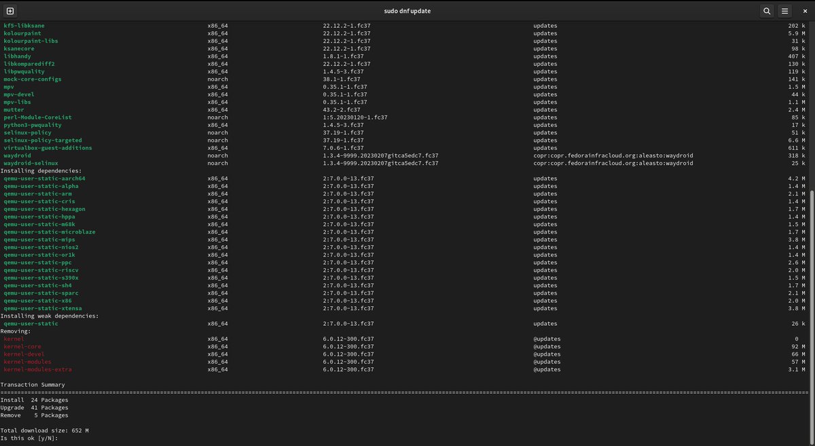Click the libkomparediff2 package name
This screenshot has height=446, width=815.
click(29, 64)
